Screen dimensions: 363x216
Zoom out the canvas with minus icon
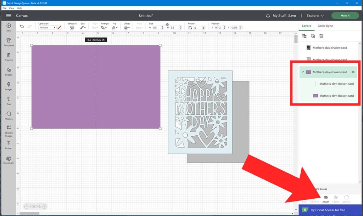tap(26, 206)
